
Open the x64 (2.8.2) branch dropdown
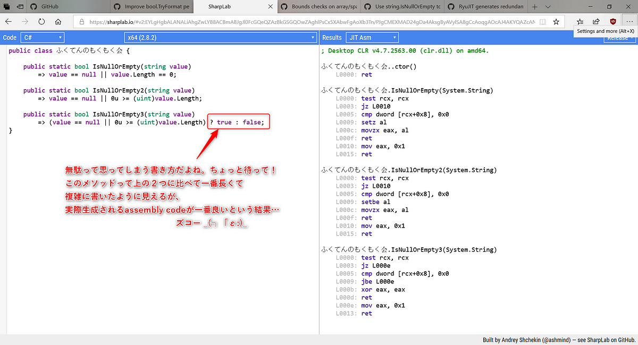220,38
